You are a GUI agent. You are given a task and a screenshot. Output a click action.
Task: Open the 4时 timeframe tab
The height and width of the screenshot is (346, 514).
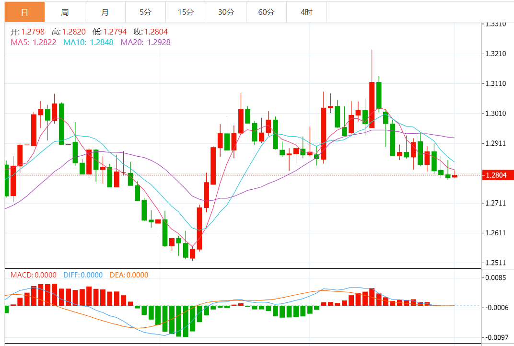[307, 12]
